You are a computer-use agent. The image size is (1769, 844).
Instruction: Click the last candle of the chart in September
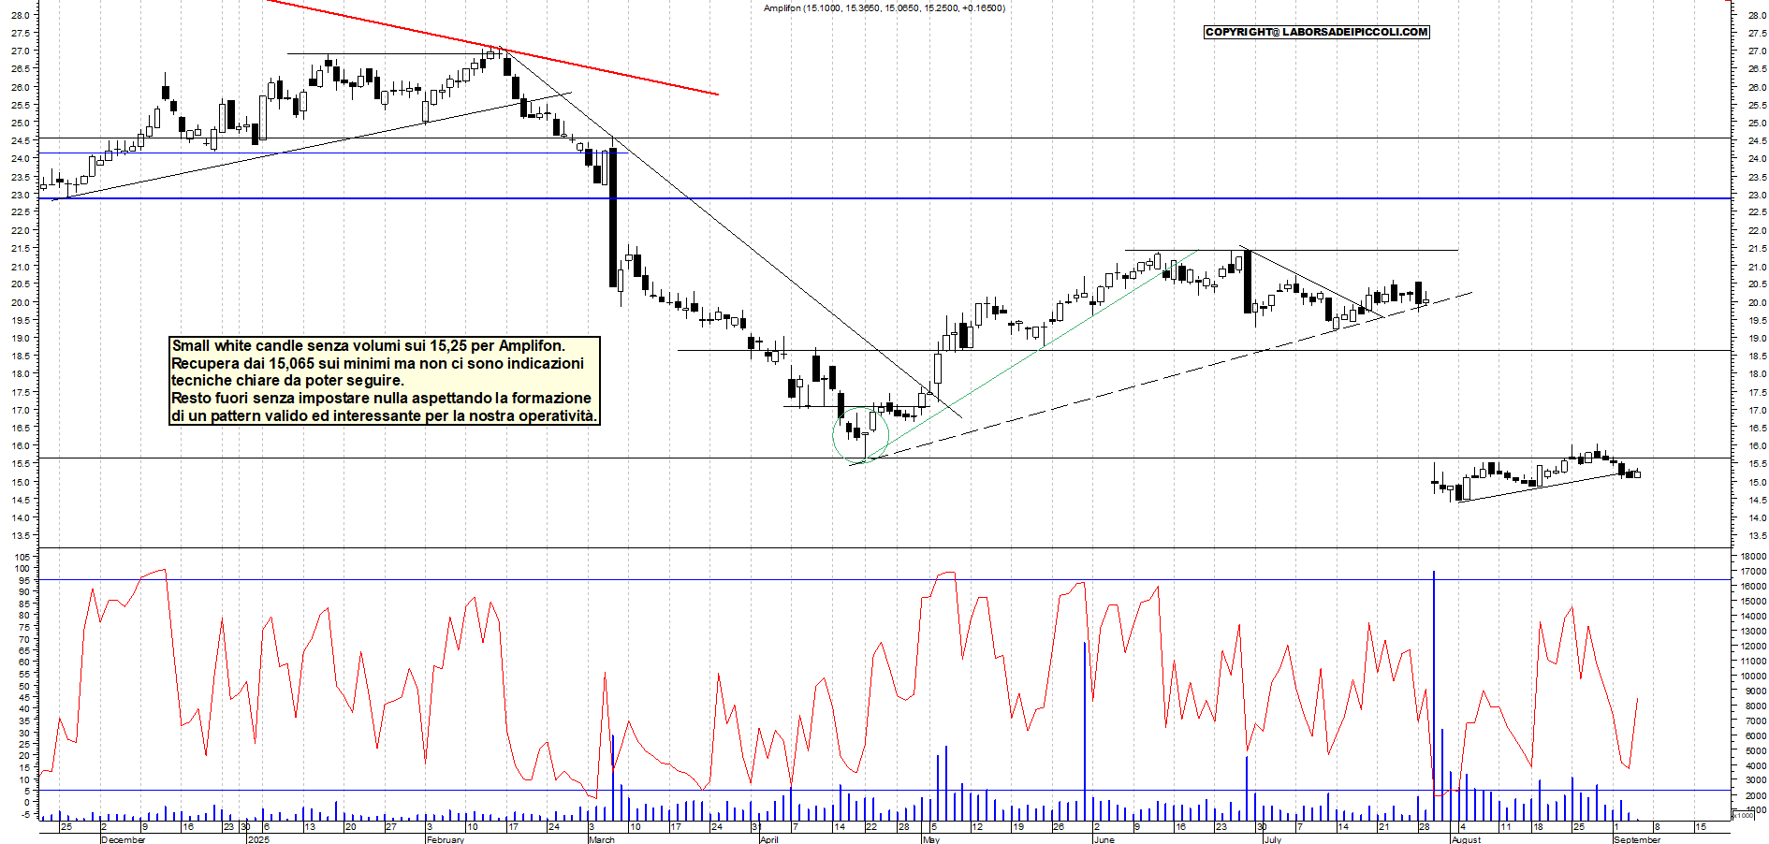pyautogui.click(x=1637, y=473)
